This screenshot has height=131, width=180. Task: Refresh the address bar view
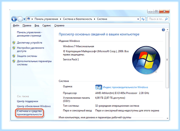pyautogui.click(x=143, y=19)
